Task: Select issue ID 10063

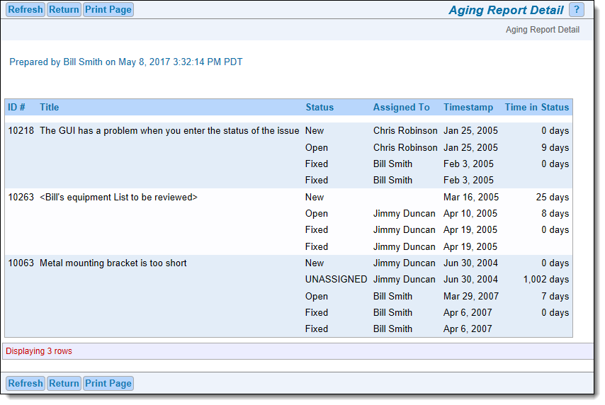Action: click(21, 263)
